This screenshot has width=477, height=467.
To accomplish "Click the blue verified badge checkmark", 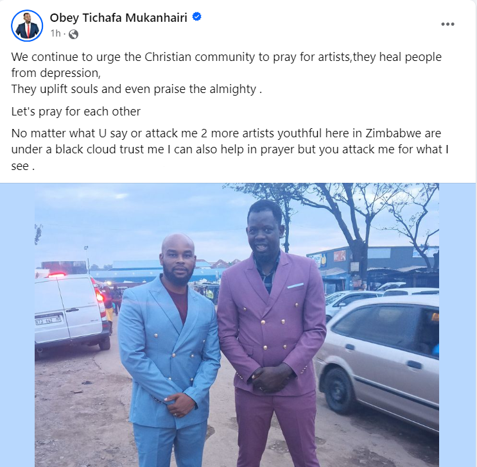I will point(197,17).
